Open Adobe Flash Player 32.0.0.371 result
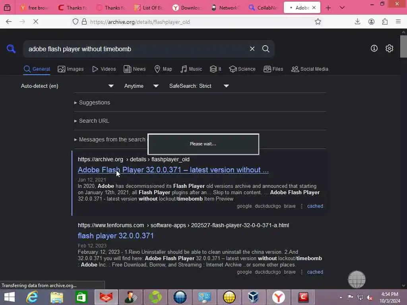 click(173, 170)
